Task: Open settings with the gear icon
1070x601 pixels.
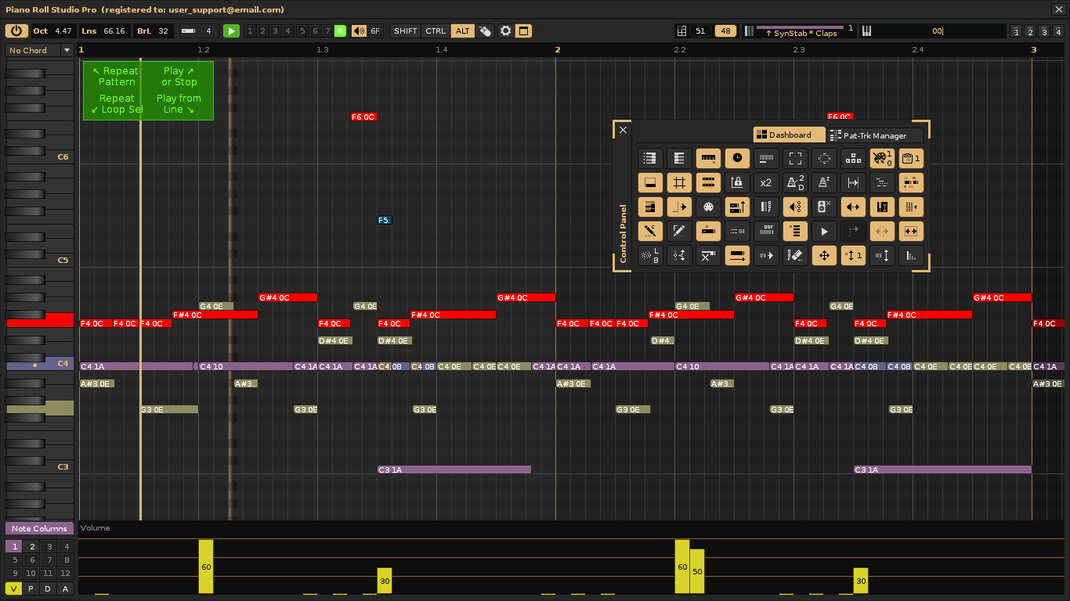Action: [506, 31]
